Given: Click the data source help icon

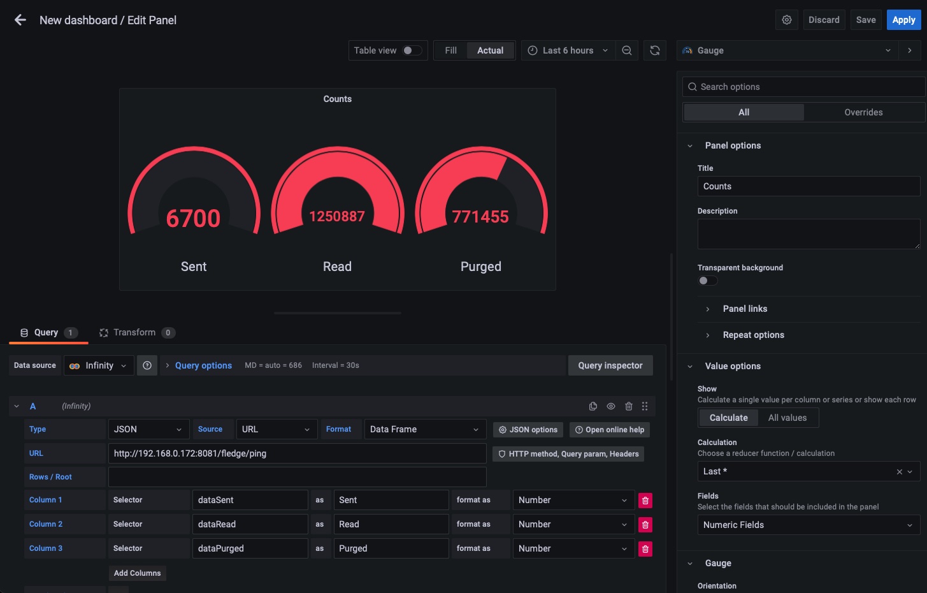Looking at the screenshot, I should (x=147, y=365).
